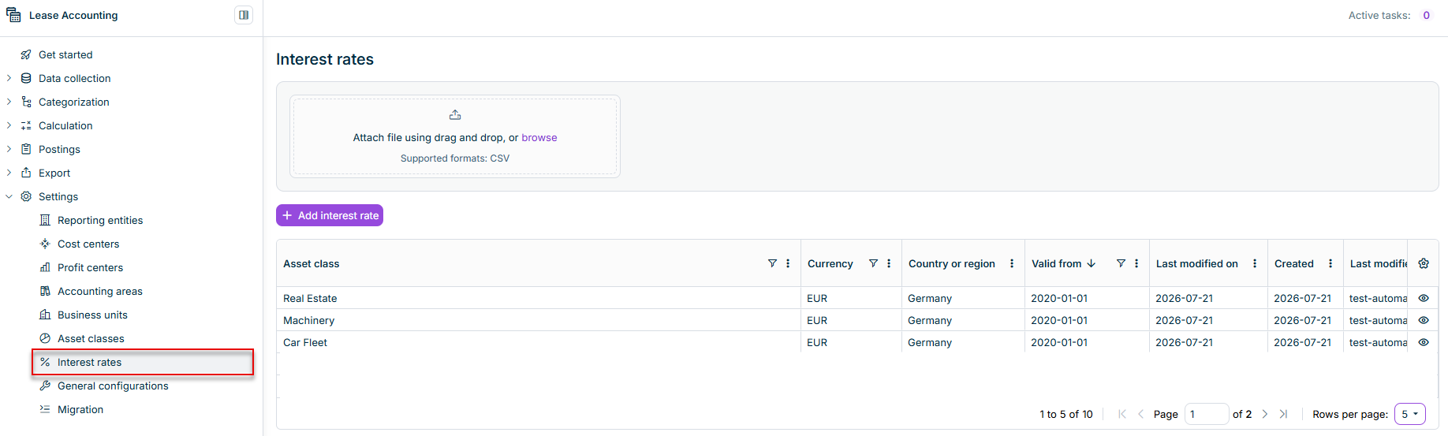
Task: Toggle the sidebar collapse panel icon
Action: (244, 15)
